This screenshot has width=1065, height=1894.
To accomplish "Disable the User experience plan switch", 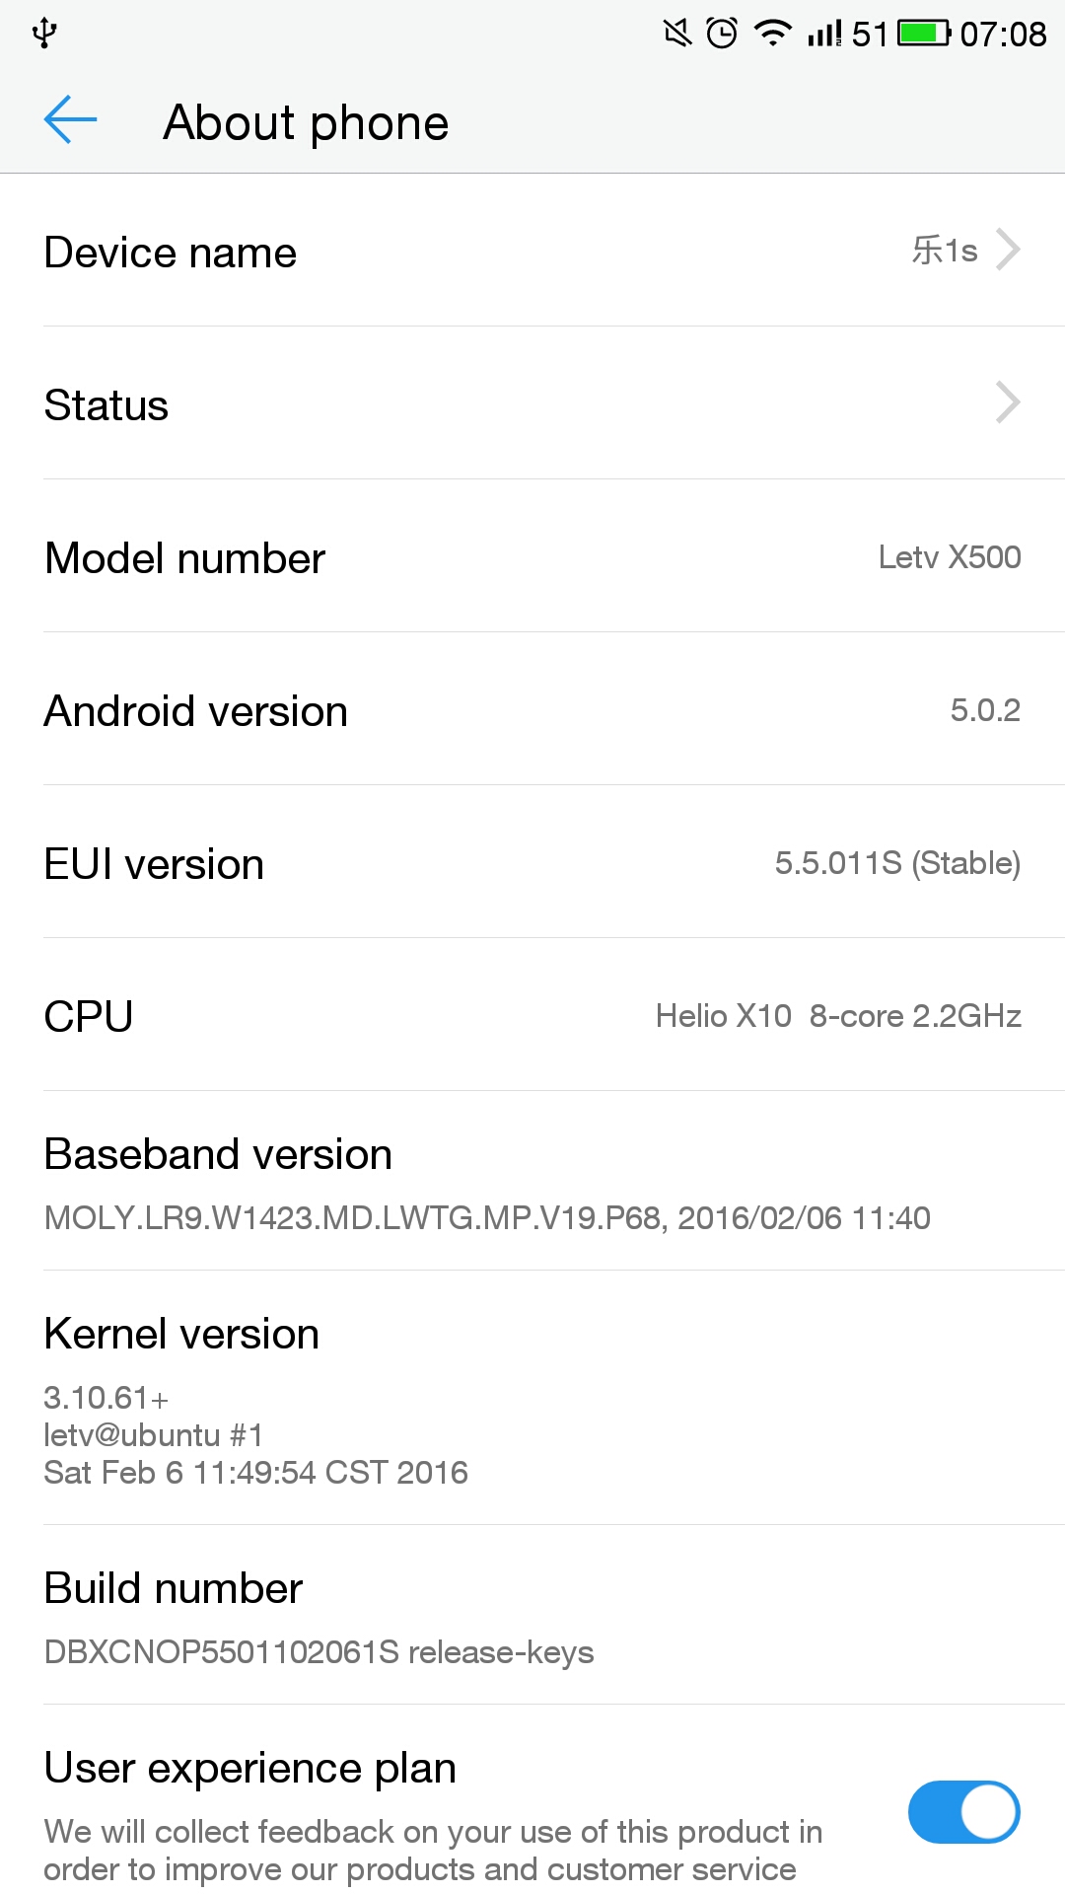I will (x=963, y=1812).
